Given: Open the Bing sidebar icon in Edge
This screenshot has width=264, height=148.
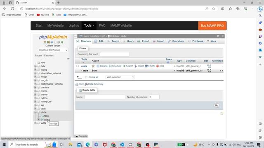Looking at the screenshot, I should [260, 9].
